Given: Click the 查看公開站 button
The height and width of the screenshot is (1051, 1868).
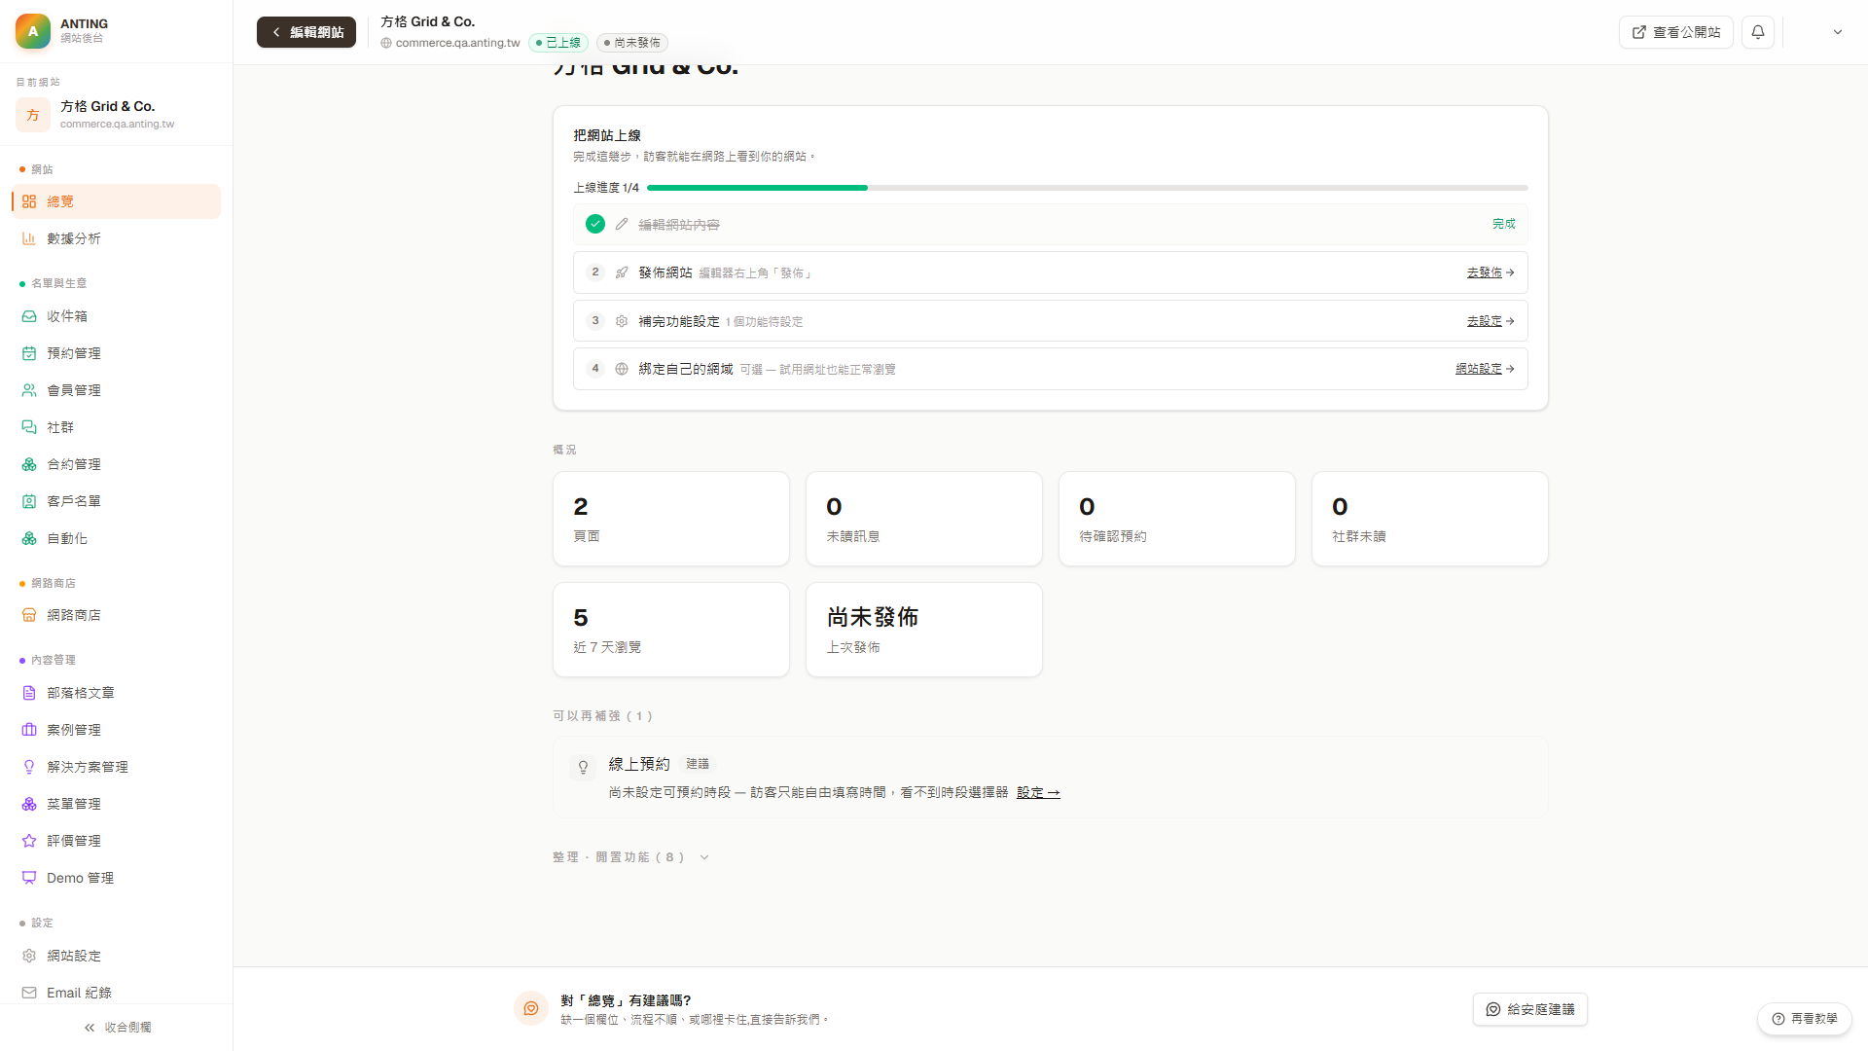Looking at the screenshot, I should [1676, 32].
